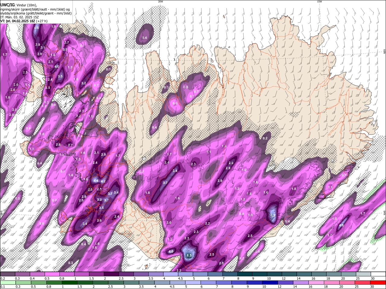Select the bright pink 0.5–0.8 swatch in upper legend

point(52,274)
